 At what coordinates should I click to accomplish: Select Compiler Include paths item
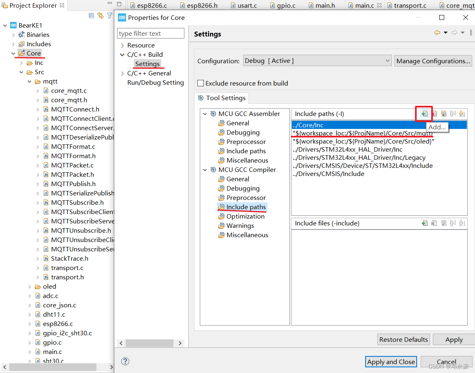(x=246, y=207)
